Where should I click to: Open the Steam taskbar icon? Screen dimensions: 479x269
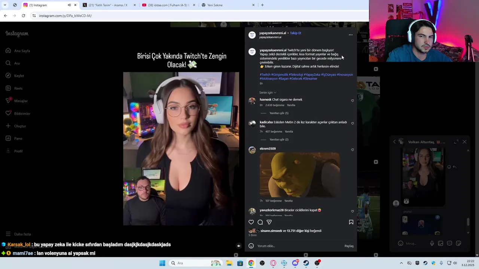click(306, 263)
